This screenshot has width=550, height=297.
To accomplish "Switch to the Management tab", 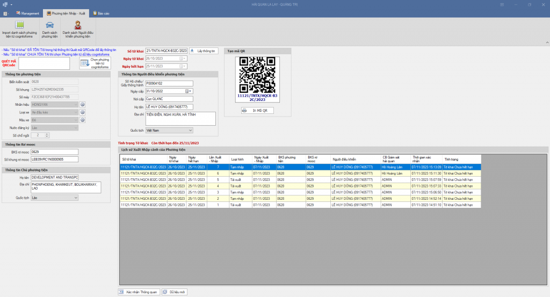I will tap(28, 13).
